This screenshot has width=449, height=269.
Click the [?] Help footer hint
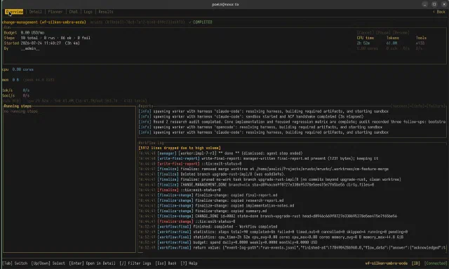pyautogui.click(x=189, y=263)
